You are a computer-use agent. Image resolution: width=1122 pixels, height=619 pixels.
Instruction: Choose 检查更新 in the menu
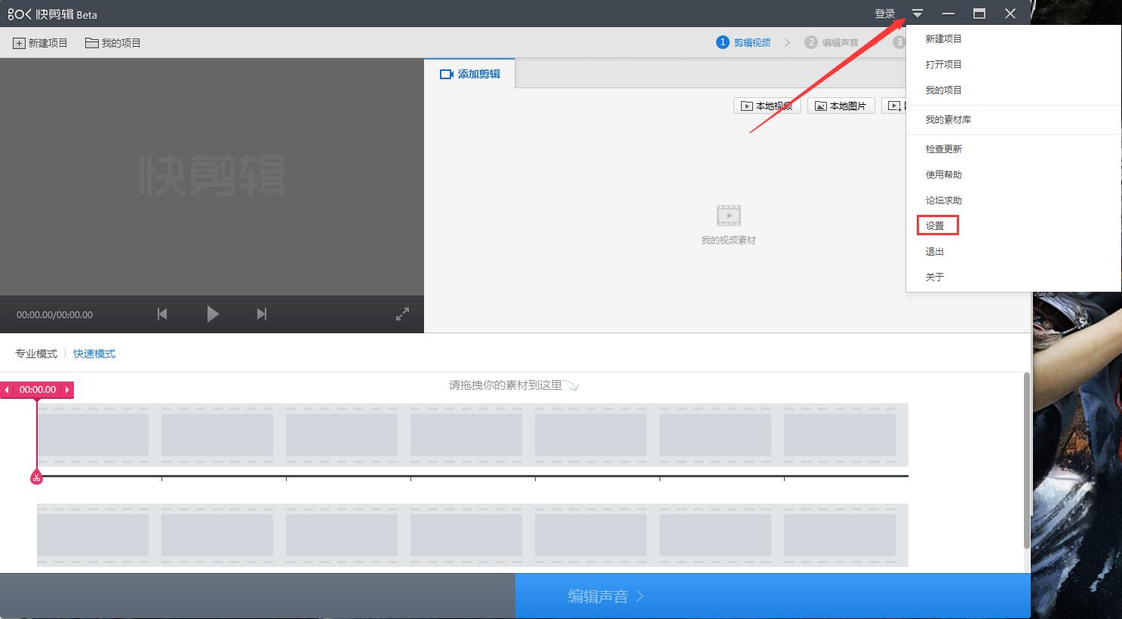tap(944, 149)
